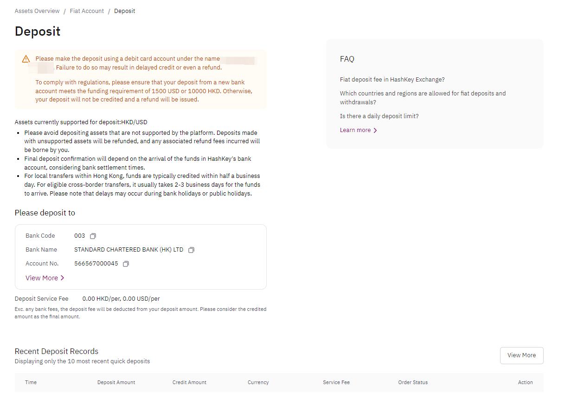Open 'Is there a daily deposit limit?'
This screenshot has width=565, height=398.
(x=379, y=116)
